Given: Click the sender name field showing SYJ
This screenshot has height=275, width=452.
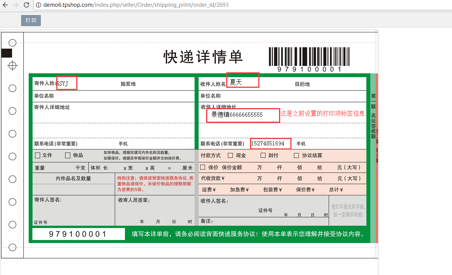Looking at the screenshot, I should [x=67, y=83].
